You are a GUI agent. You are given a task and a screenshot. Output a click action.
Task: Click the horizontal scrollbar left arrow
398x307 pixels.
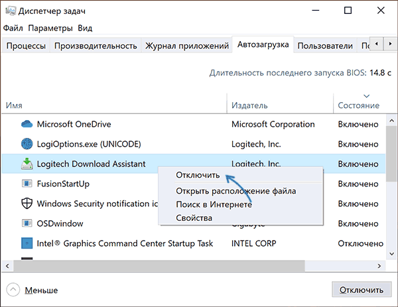point(7,266)
